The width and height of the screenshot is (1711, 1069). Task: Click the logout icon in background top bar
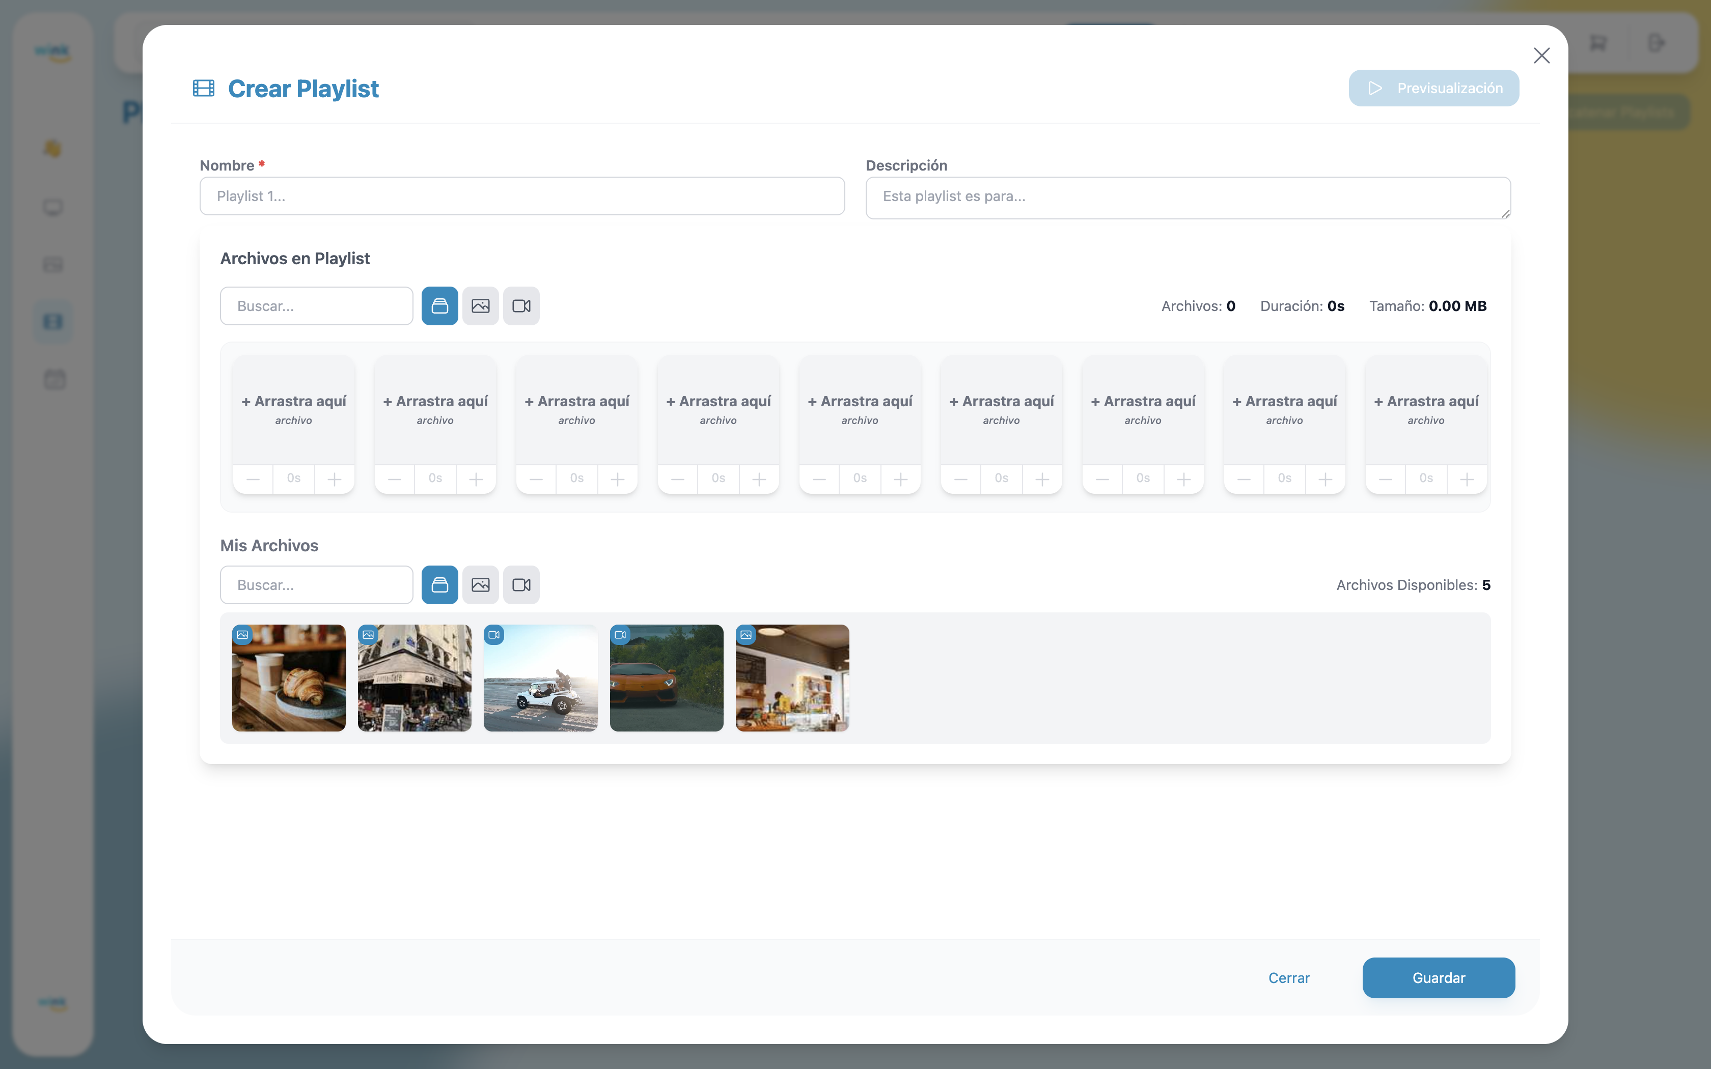(1656, 43)
